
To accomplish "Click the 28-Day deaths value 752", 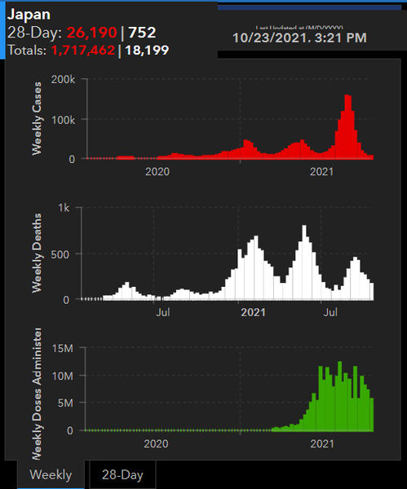I will (x=142, y=32).
